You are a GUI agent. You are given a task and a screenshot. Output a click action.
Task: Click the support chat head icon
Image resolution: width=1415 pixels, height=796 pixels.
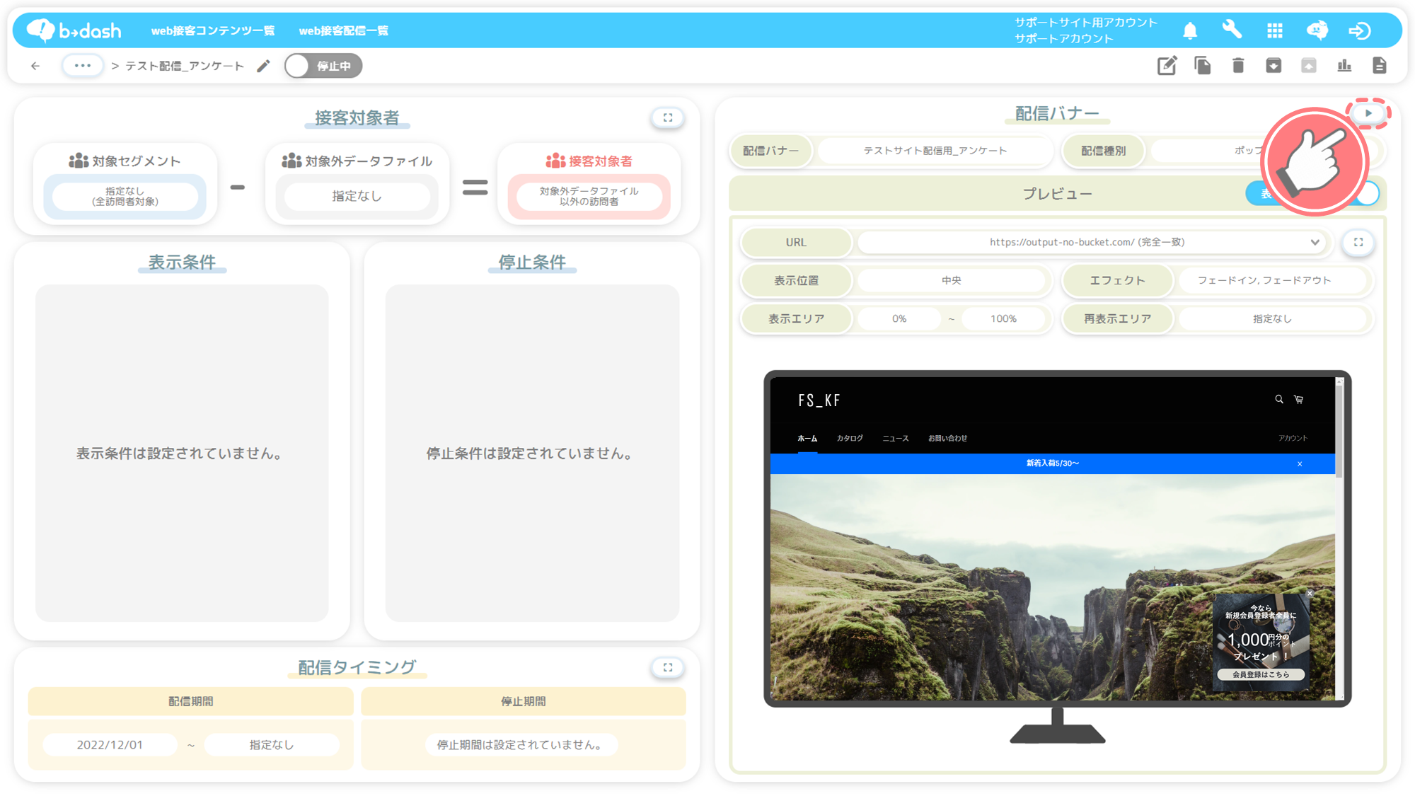click(x=1317, y=30)
